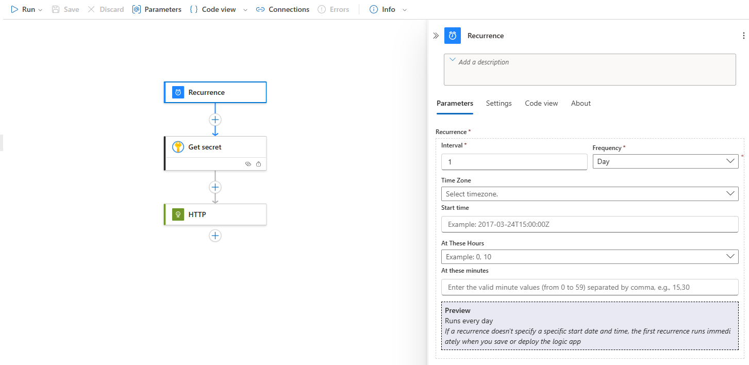
Task: Add new step below HTTP action
Action: [215, 236]
